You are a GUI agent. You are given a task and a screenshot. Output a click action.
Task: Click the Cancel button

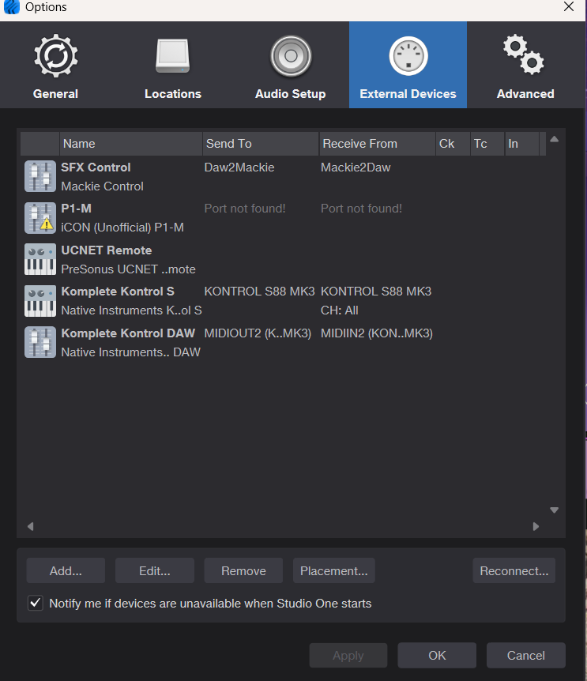(x=526, y=656)
